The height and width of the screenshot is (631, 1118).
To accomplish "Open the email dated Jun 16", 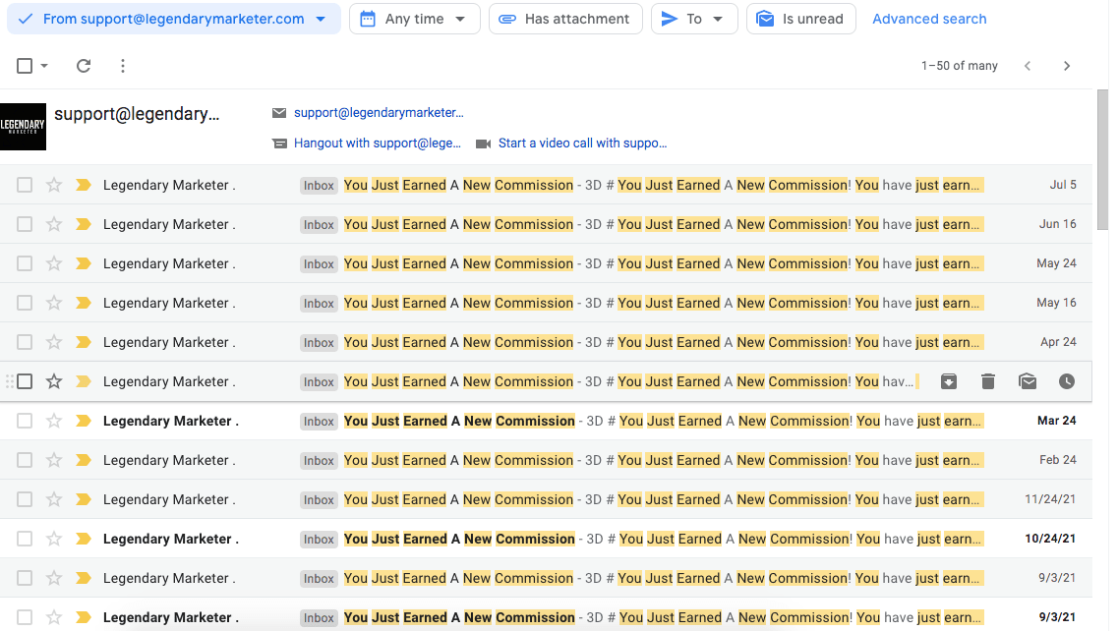I will pyautogui.click(x=546, y=224).
